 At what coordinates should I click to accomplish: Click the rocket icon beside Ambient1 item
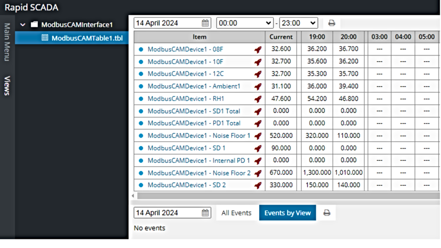[x=258, y=87]
